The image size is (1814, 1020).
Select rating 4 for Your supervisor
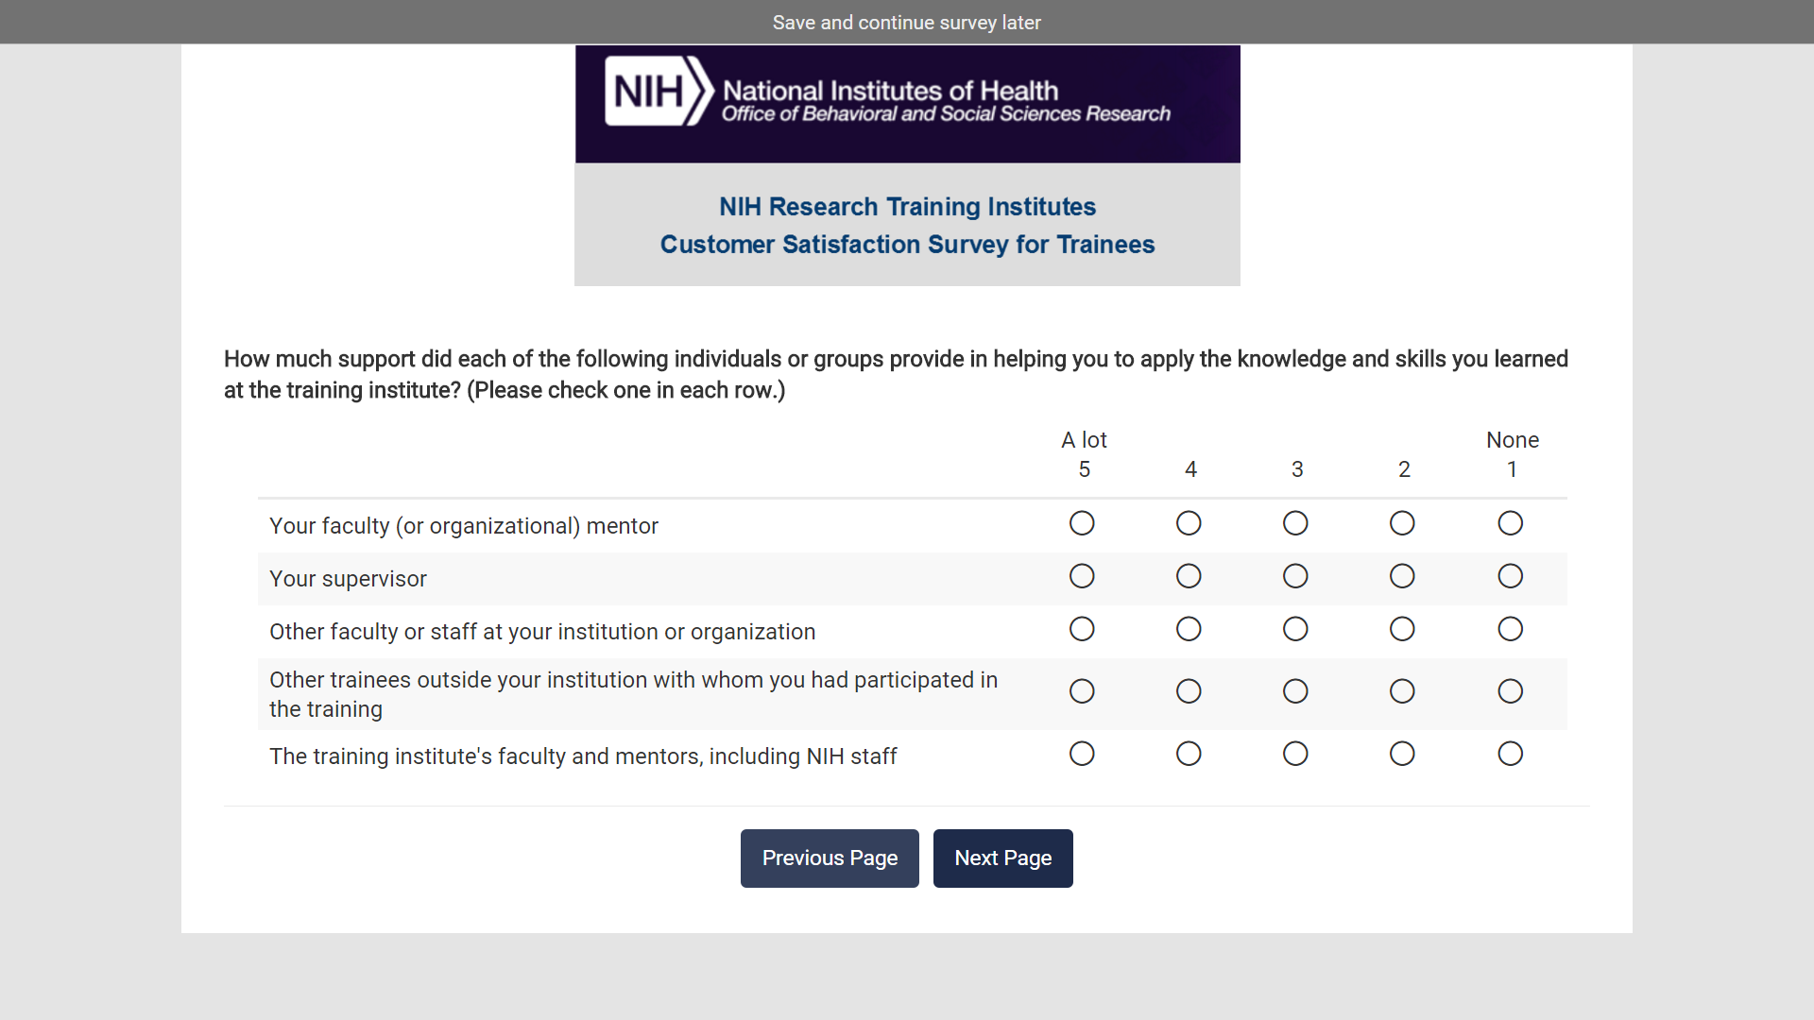pos(1189,576)
